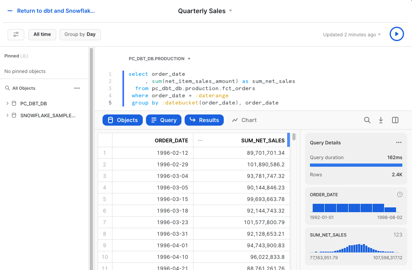Toggle the split panel layout icon
The height and width of the screenshot is (270, 412).
[x=395, y=120]
